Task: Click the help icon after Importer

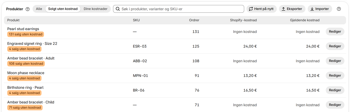Action: (x=339, y=9)
